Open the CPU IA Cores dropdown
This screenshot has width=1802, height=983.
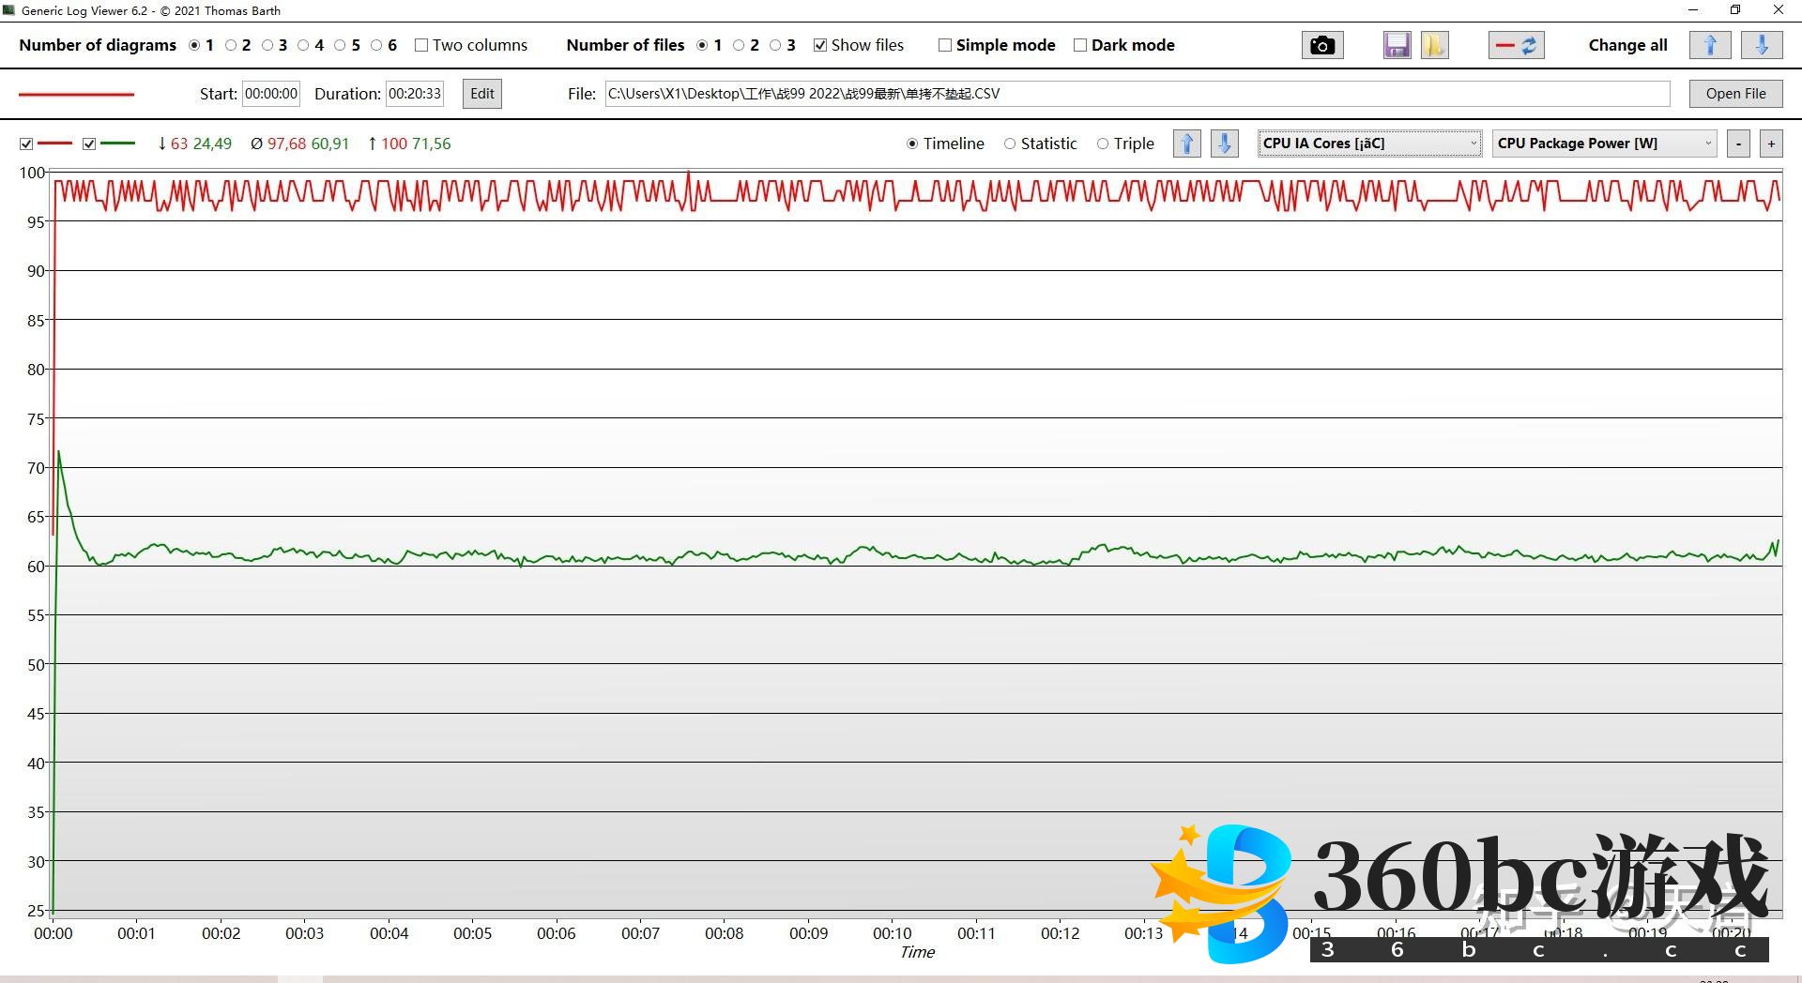1368,144
